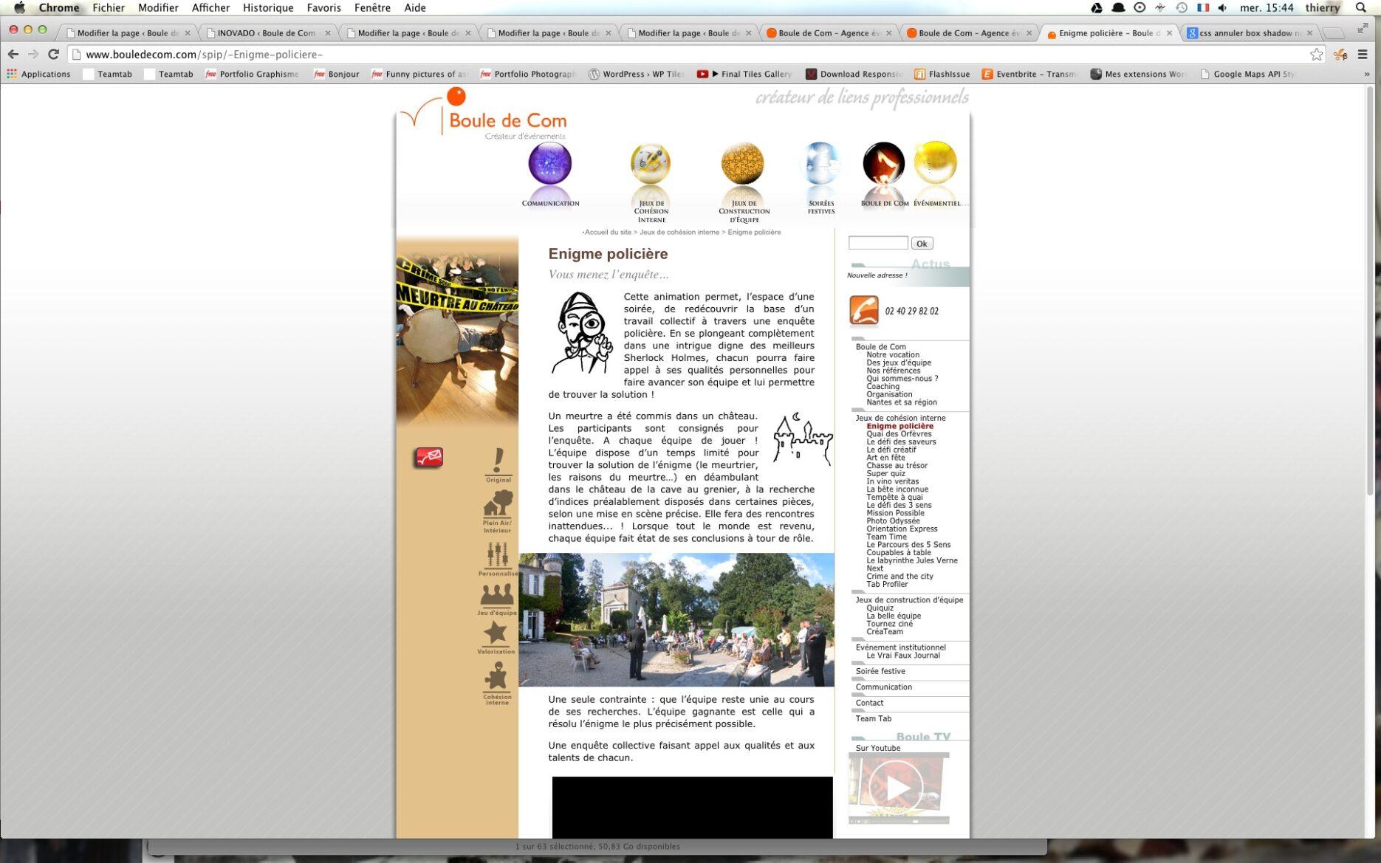The height and width of the screenshot is (863, 1381).
Task: Open the purple Communication orb
Action: click(x=549, y=163)
